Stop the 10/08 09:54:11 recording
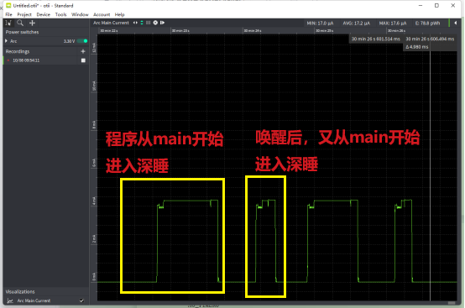 pyautogui.click(x=83, y=60)
